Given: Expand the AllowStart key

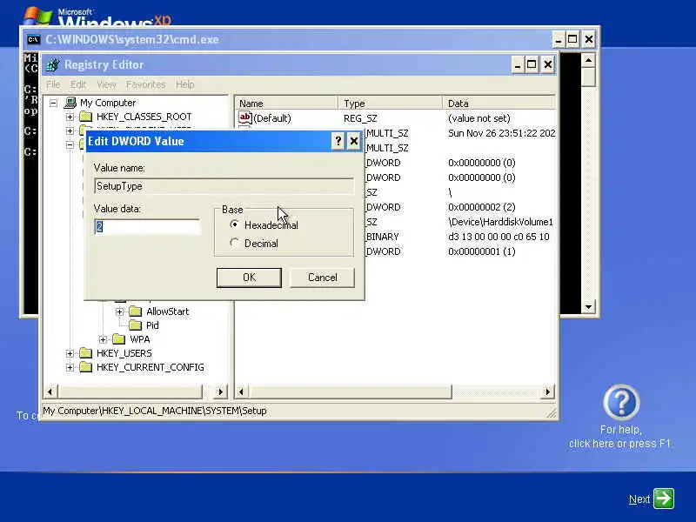Looking at the screenshot, I should [119, 312].
